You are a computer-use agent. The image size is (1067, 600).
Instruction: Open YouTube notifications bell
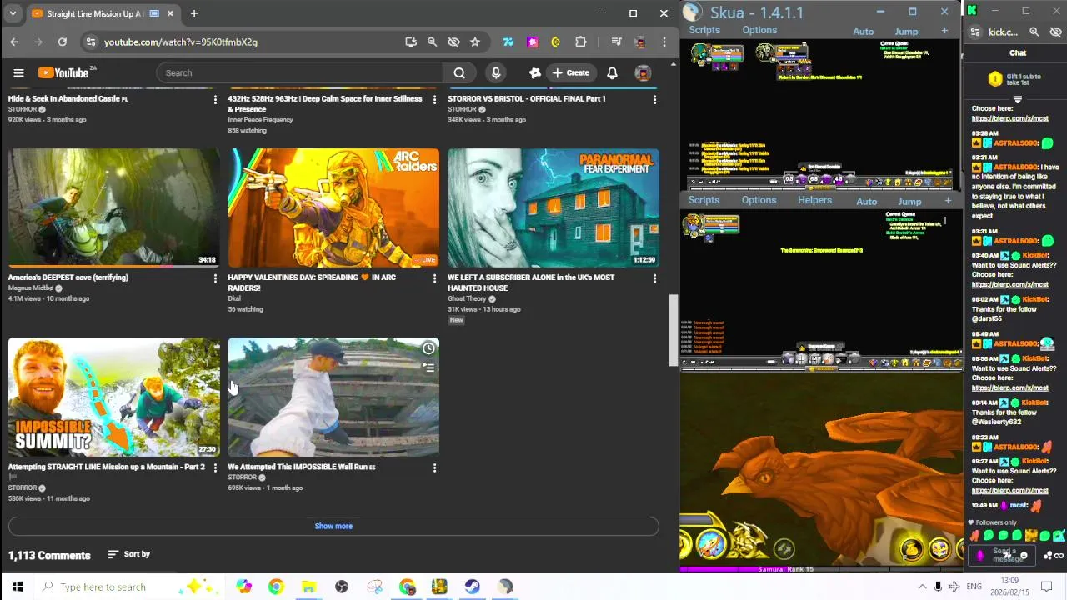(612, 72)
